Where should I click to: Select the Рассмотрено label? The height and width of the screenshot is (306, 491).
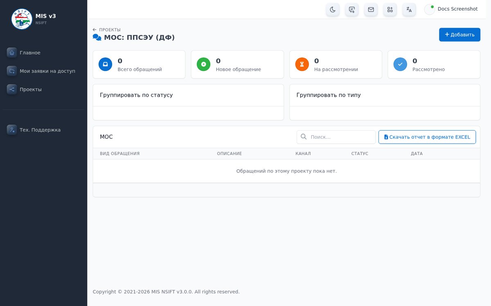[428, 69]
